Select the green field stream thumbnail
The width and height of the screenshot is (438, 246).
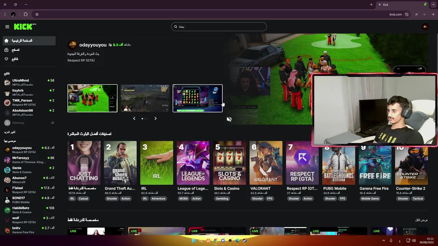tap(92, 98)
